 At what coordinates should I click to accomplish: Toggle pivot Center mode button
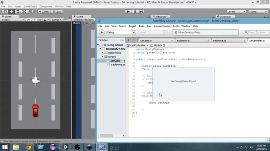(x=44, y=12)
